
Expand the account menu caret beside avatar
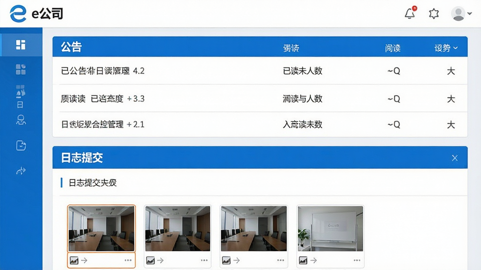coord(469,14)
